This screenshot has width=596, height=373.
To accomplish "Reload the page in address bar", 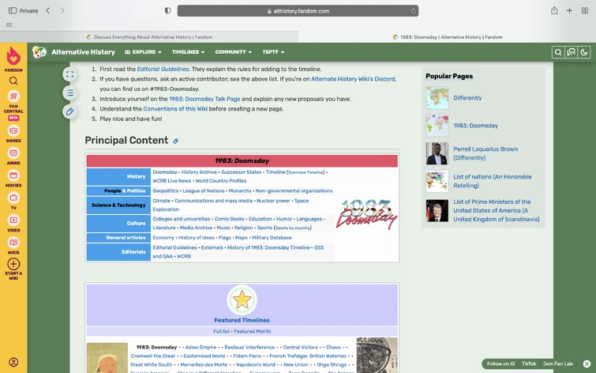I will [413, 11].
